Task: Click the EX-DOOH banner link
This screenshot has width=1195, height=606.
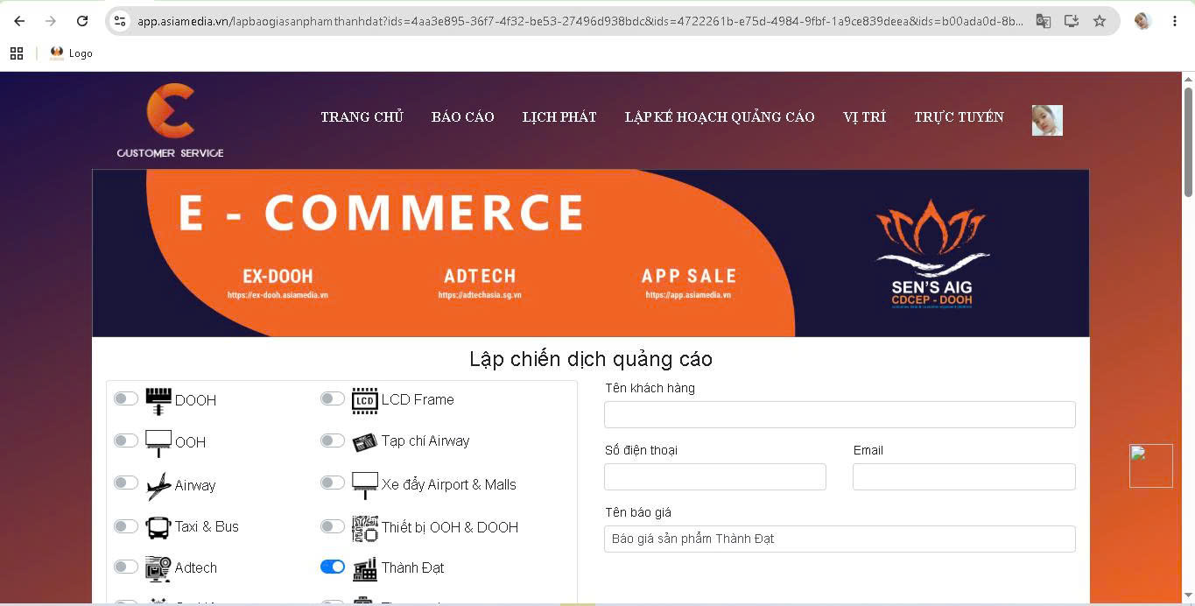Action: pyautogui.click(x=278, y=283)
